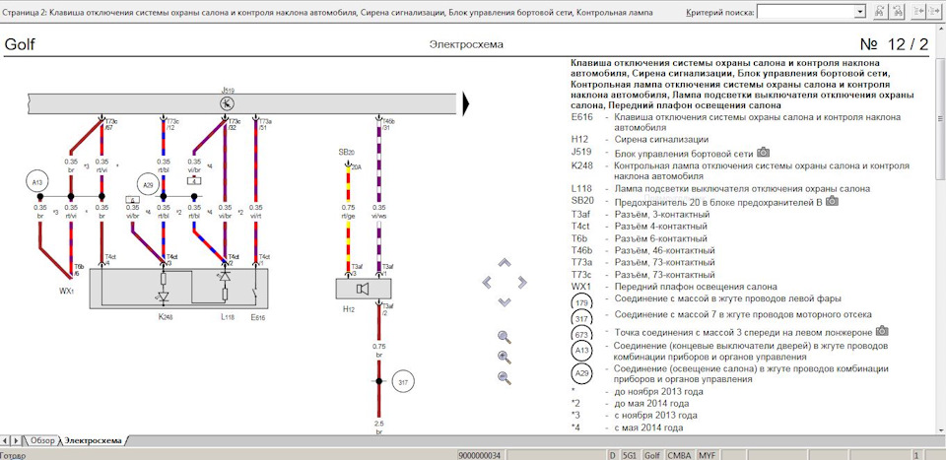
Task: Click the K248 warning lamp LED symbol
Action: click(x=164, y=297)
